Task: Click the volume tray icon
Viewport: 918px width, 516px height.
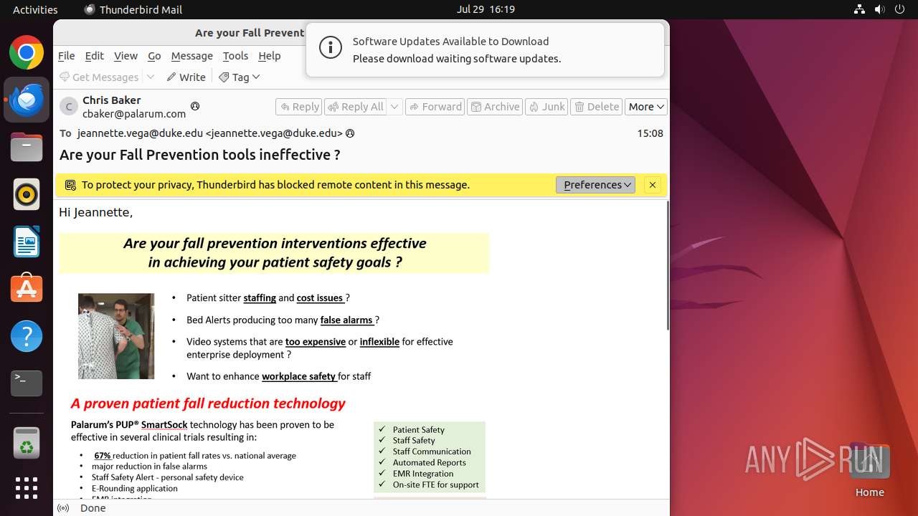Action: coord(879,9)
